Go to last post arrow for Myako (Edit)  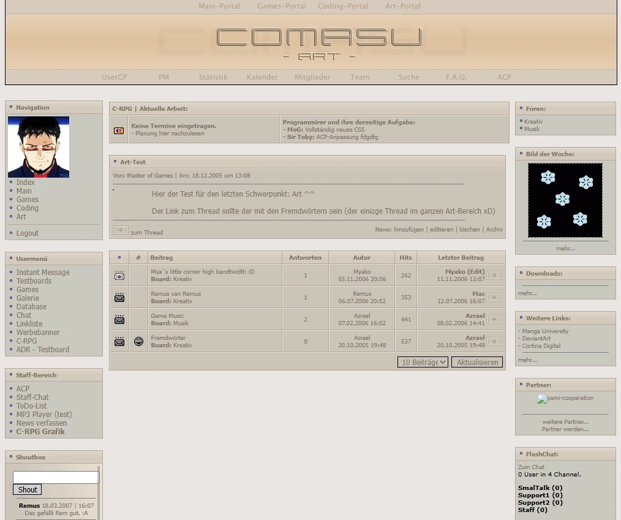[x=494, y=275]
